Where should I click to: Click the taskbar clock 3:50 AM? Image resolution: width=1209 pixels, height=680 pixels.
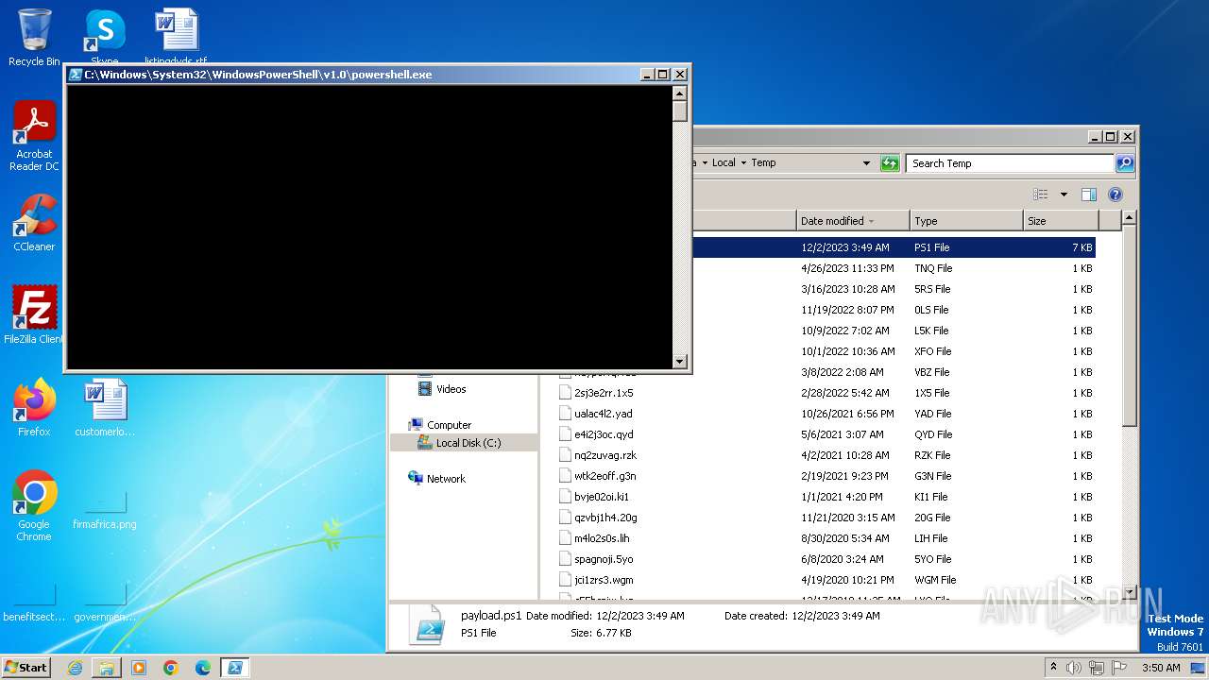pyautogui.click(x=1161, y=668)
